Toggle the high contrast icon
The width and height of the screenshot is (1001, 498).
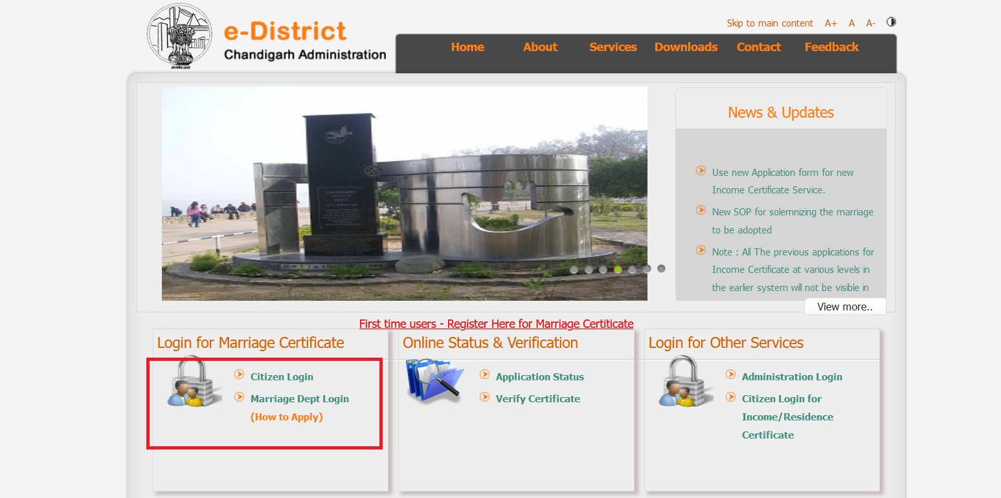892,22
